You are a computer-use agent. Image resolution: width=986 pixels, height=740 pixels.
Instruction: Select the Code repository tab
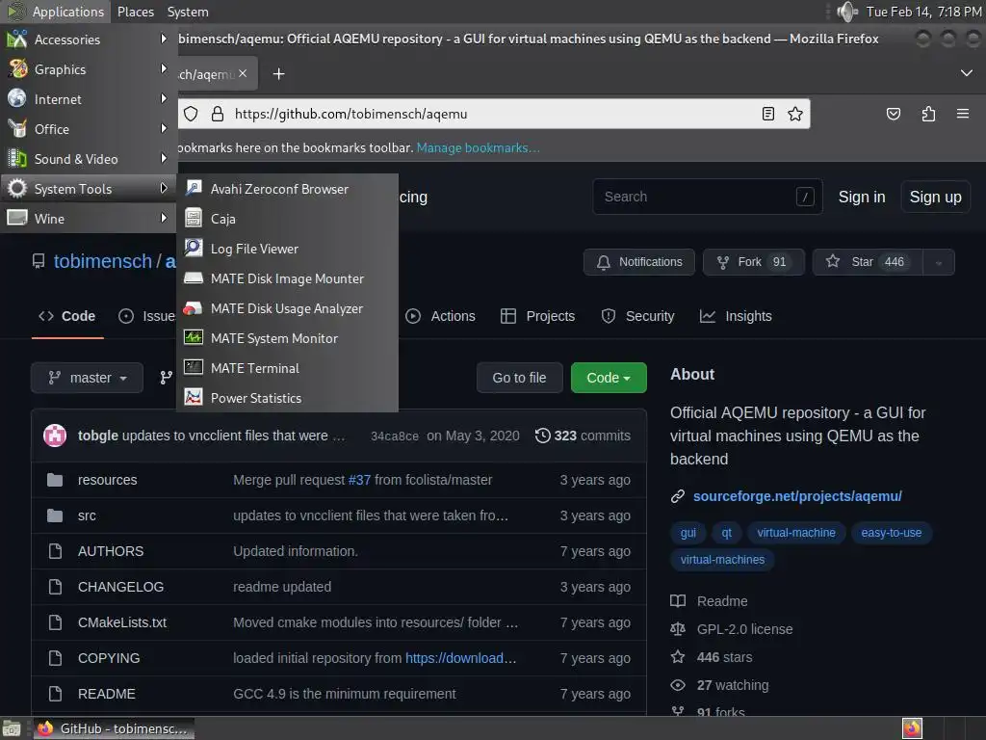click(x=67, y=316)
